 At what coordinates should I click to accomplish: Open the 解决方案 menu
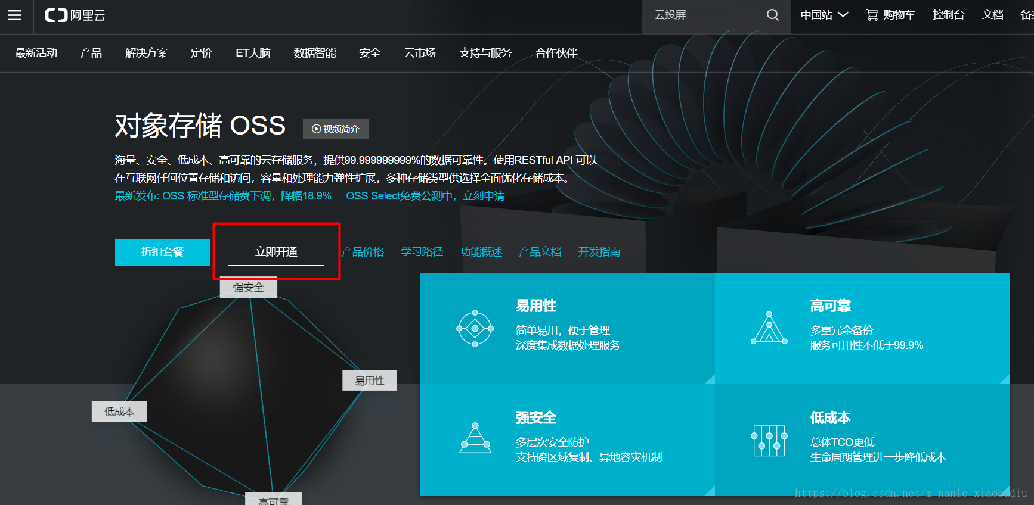click(x=147, y=53)
